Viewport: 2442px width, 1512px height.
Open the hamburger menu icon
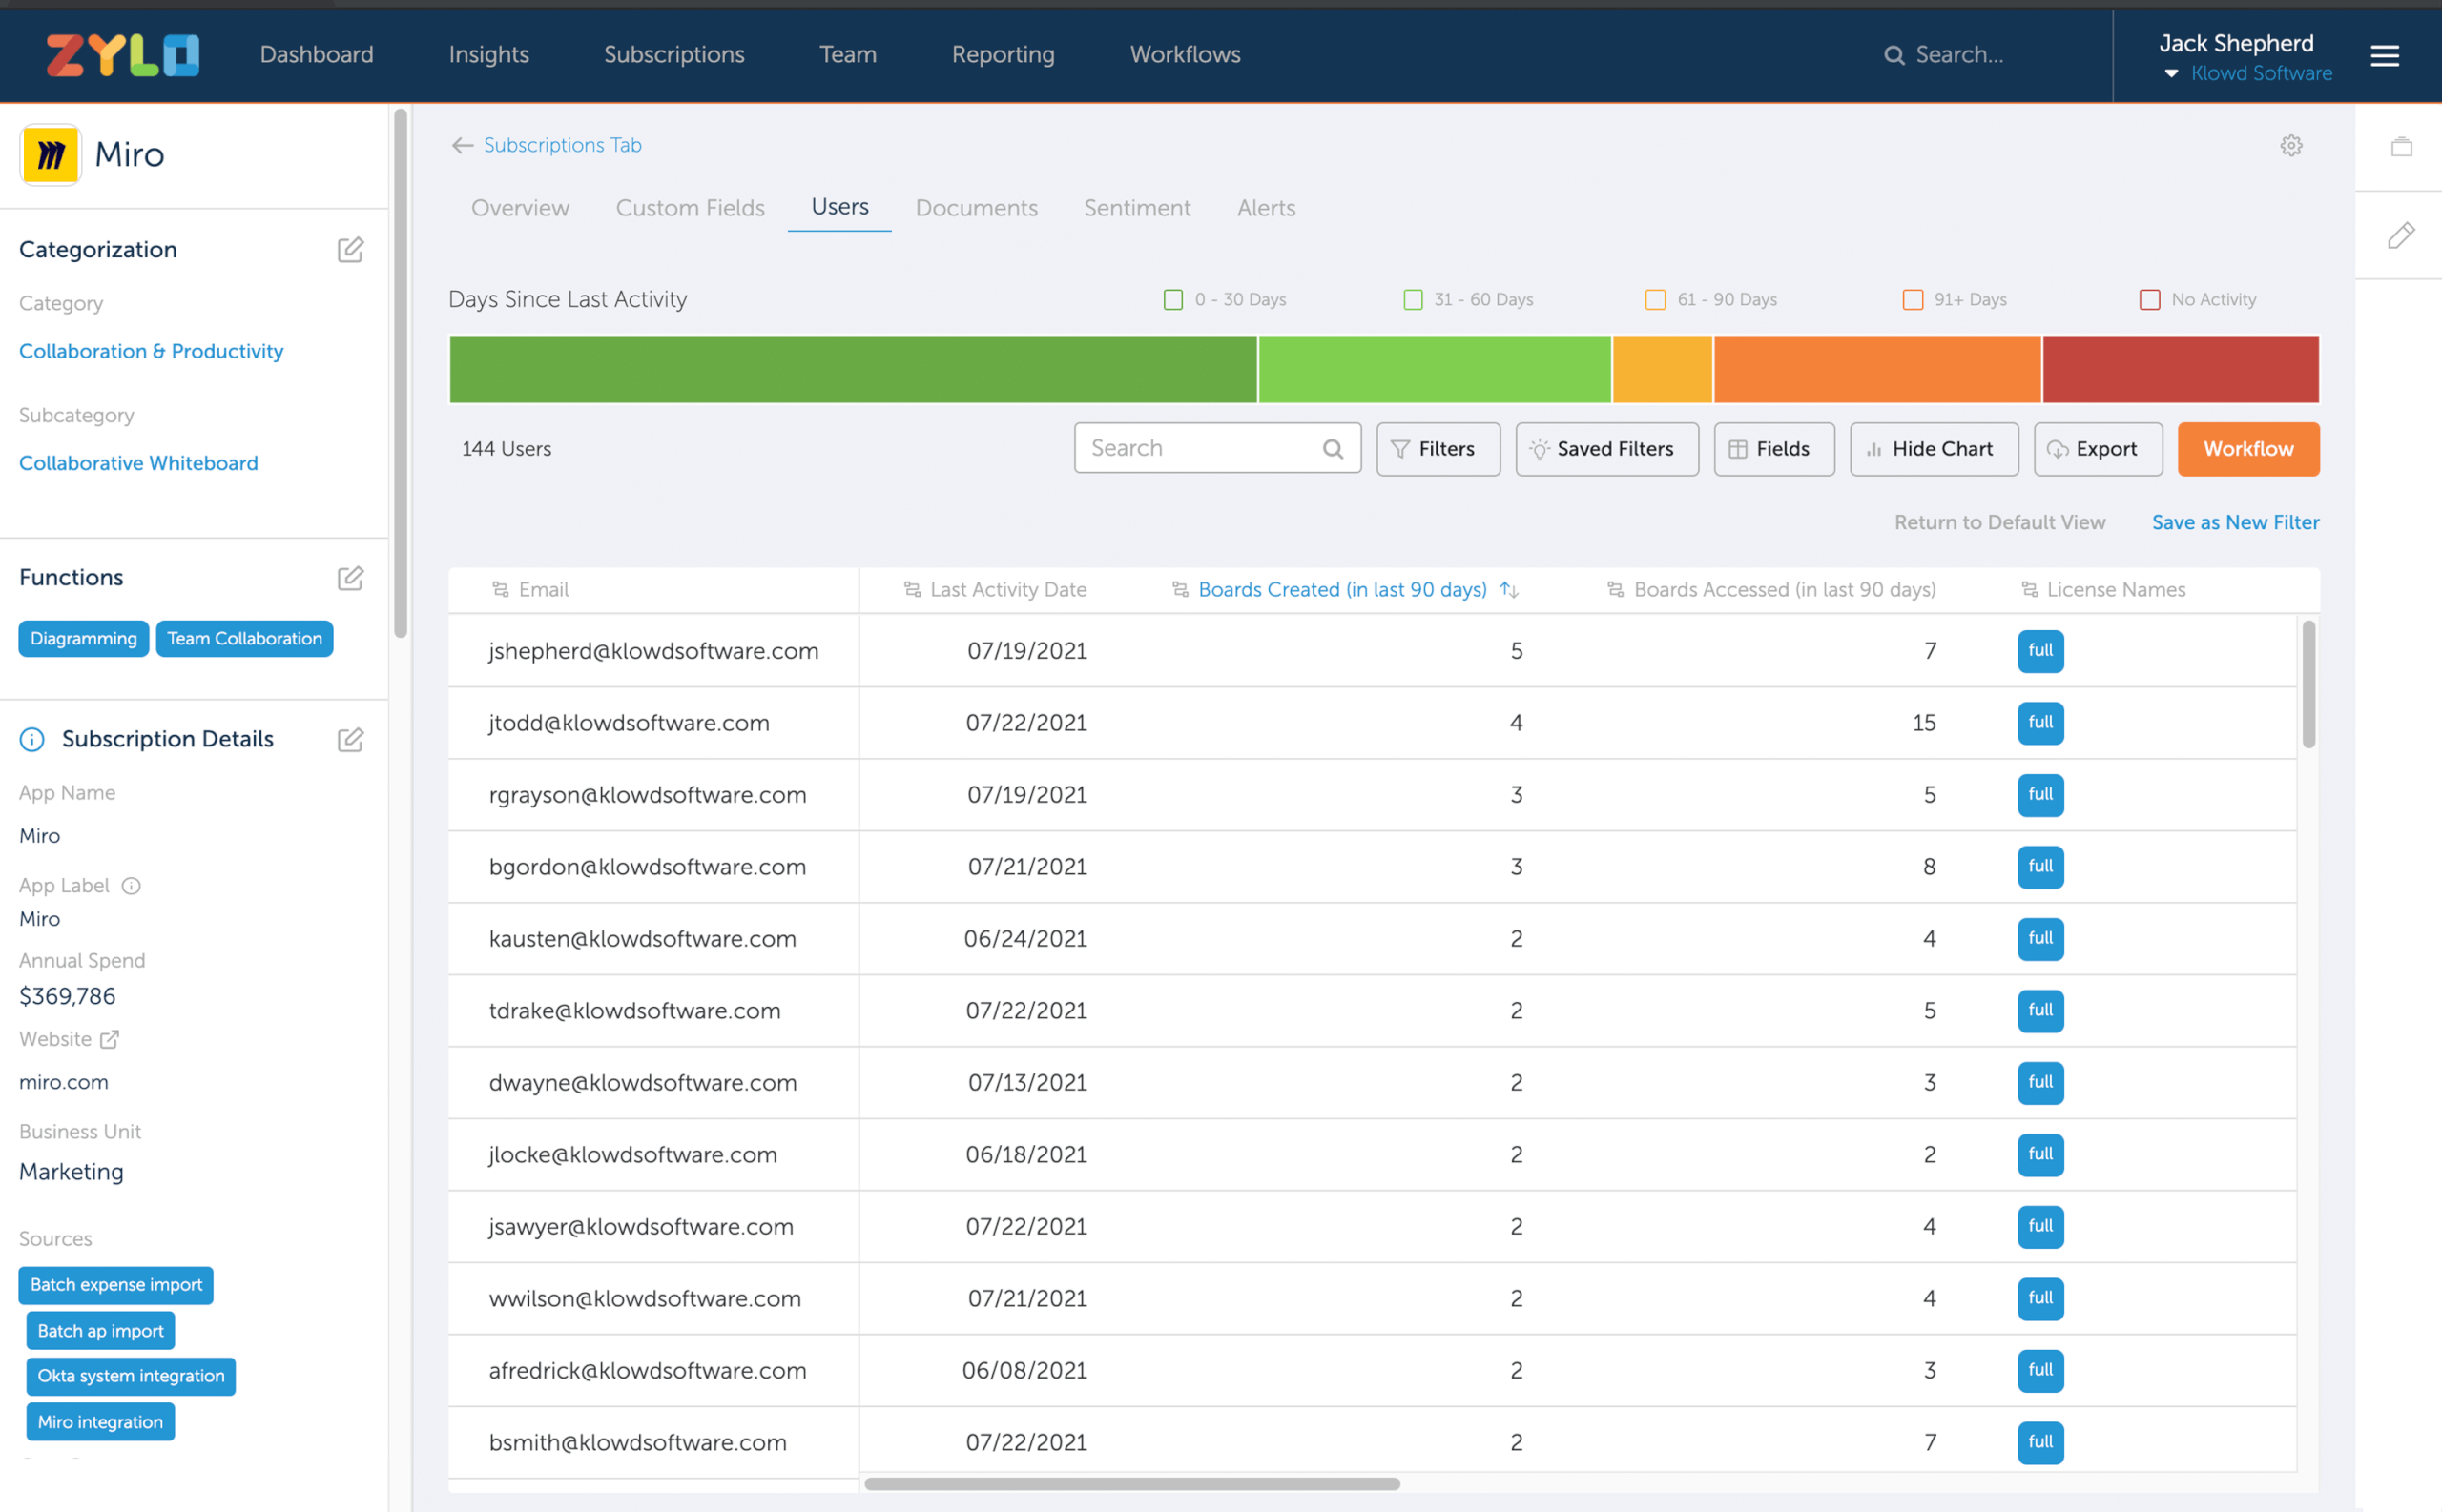[2384, 56]
